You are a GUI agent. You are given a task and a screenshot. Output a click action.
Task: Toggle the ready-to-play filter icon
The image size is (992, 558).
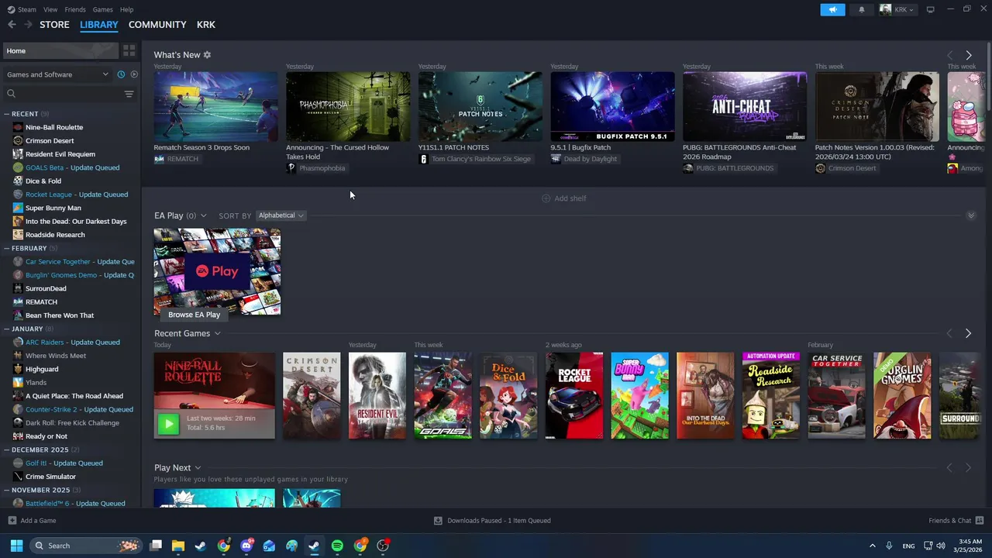pyautogui.click(x=134, y=74)
